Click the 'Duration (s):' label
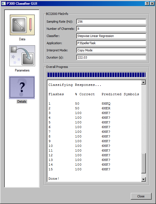This screenshot has width=156, height=204. point(55,57)
